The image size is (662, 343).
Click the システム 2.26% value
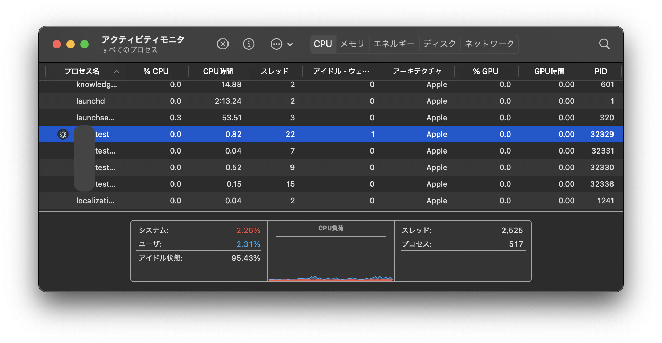point(248,230)
